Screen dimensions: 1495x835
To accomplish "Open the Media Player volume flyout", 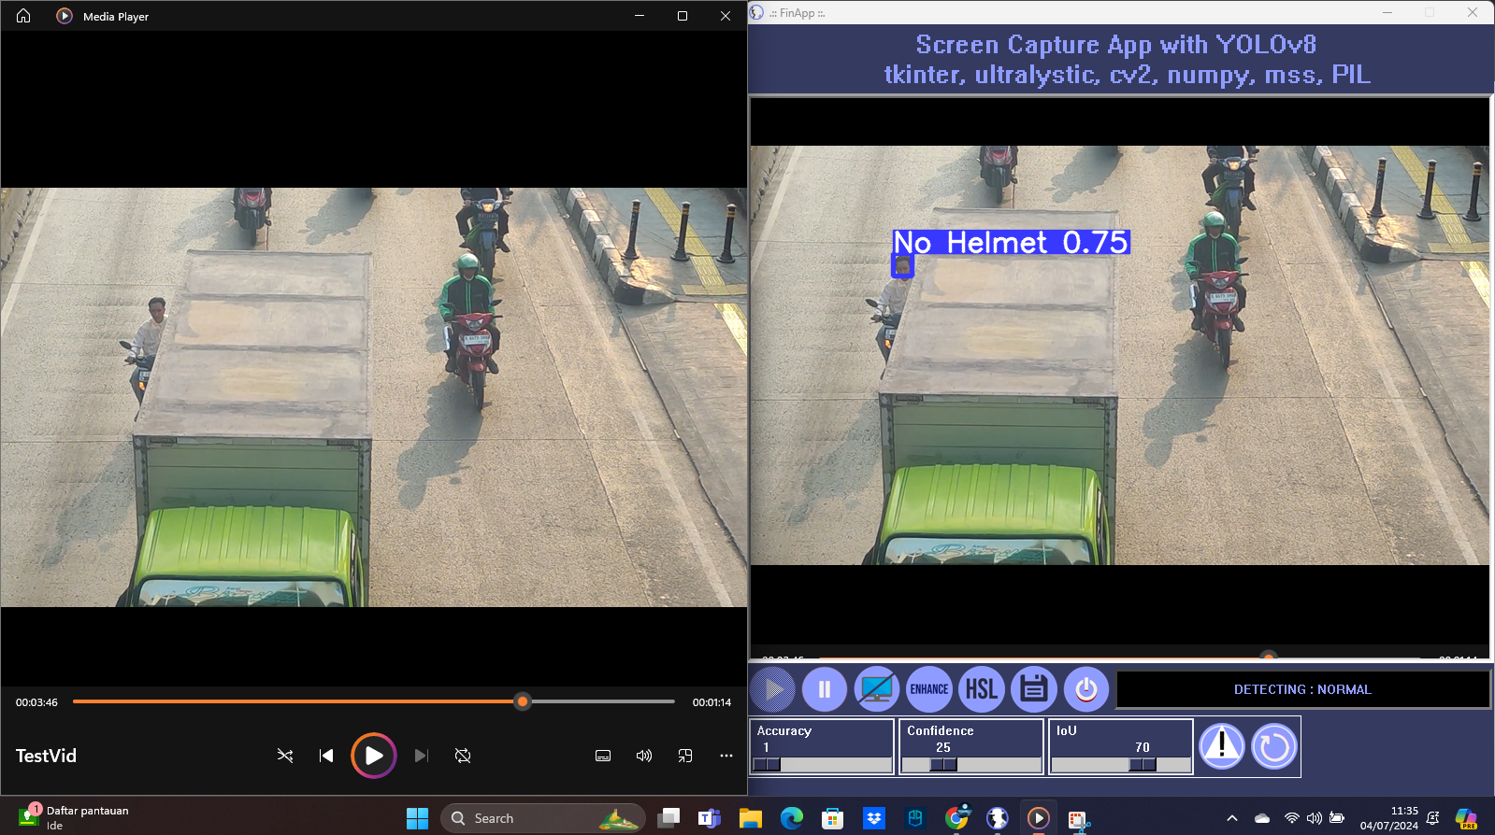I will pos(644,756).
